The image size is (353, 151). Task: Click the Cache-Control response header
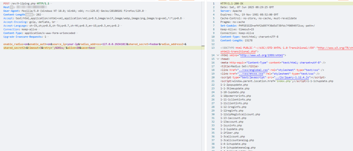[259, 18]
